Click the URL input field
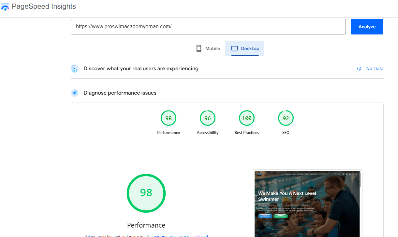398x237 pixels. tap(208, 27)
